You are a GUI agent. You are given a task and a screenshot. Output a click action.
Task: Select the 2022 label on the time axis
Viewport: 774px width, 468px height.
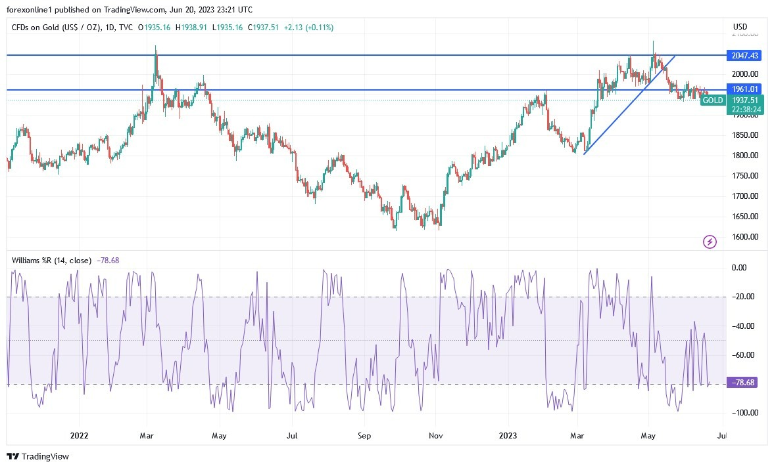click(79, 435)
